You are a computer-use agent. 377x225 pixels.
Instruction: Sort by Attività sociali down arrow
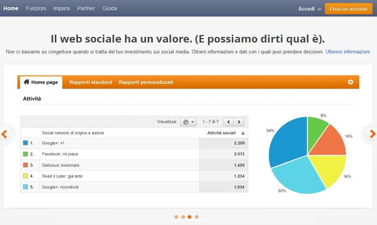[243, 133]
